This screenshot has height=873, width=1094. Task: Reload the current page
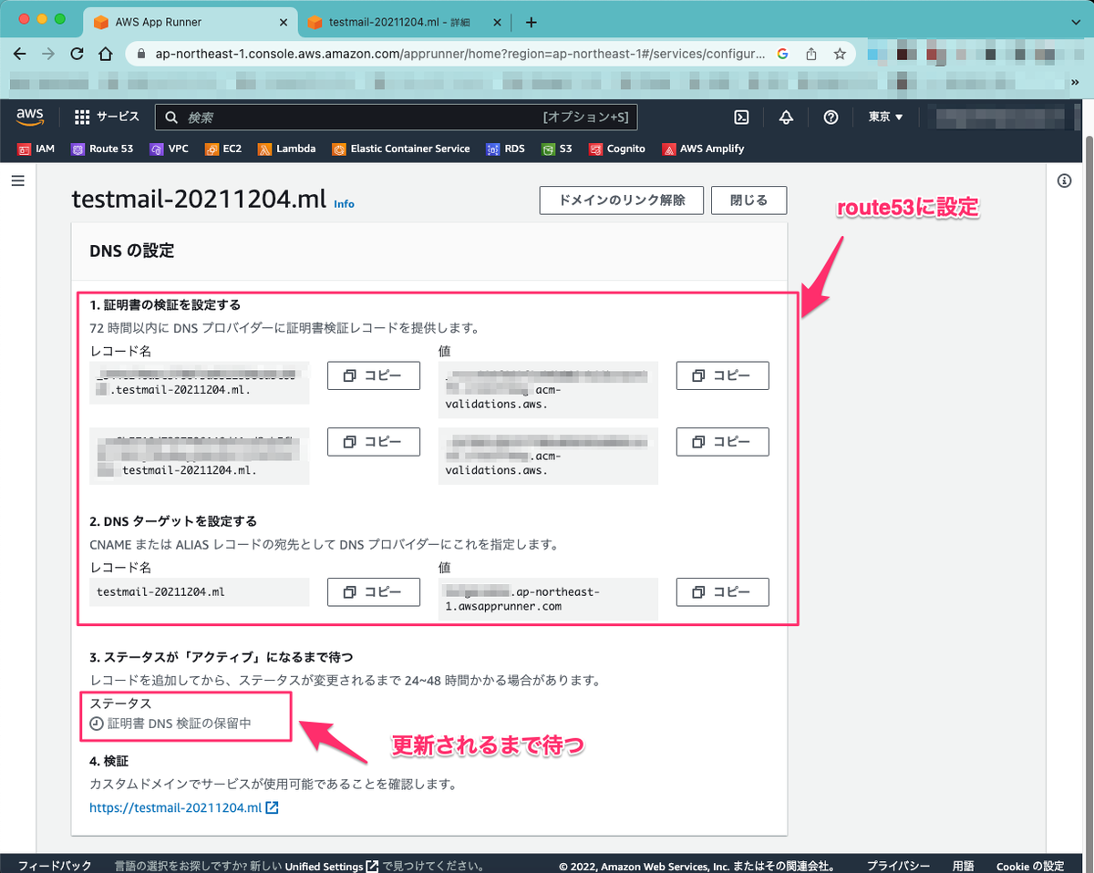coord(77,54)
